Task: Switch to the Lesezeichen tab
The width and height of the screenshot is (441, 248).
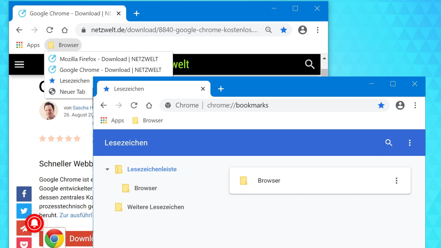Action: click(149, 89)
